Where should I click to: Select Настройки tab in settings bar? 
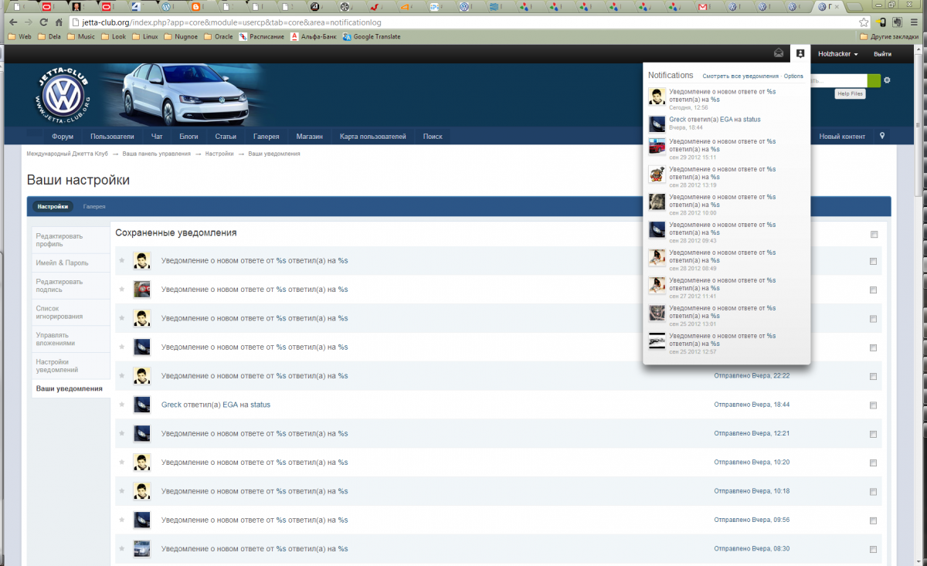(52, 207)
